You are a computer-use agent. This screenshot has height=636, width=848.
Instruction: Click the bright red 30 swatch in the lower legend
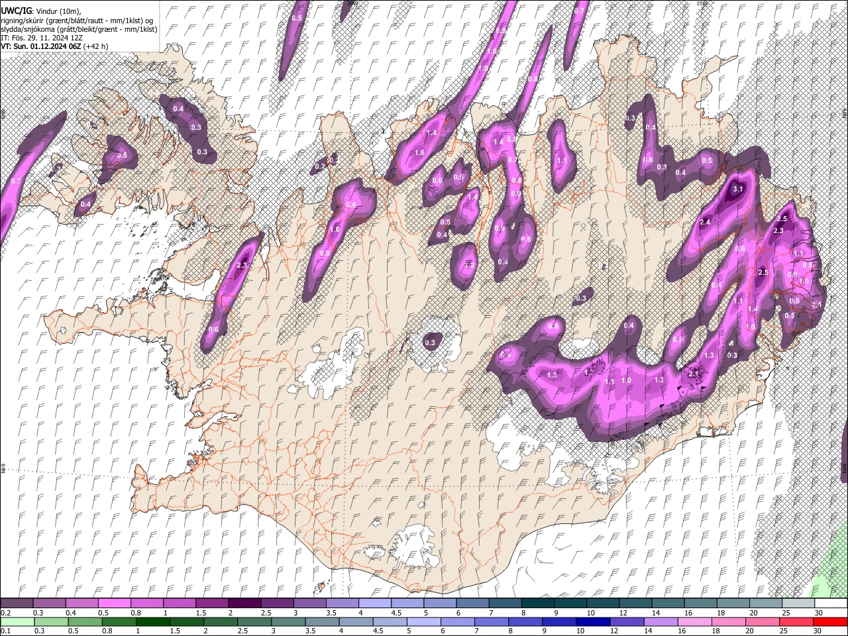click(x=831, y=621)
